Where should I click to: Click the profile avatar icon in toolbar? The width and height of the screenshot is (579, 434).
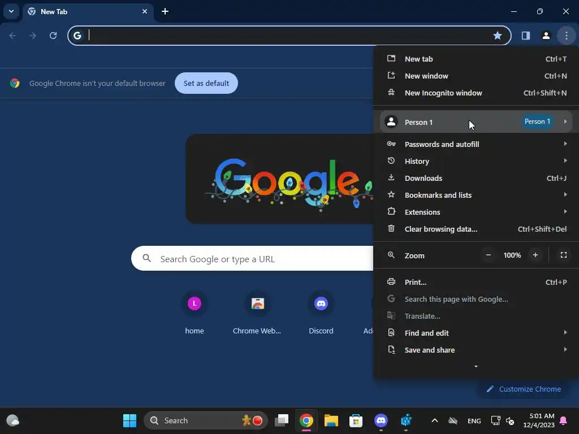546,36
